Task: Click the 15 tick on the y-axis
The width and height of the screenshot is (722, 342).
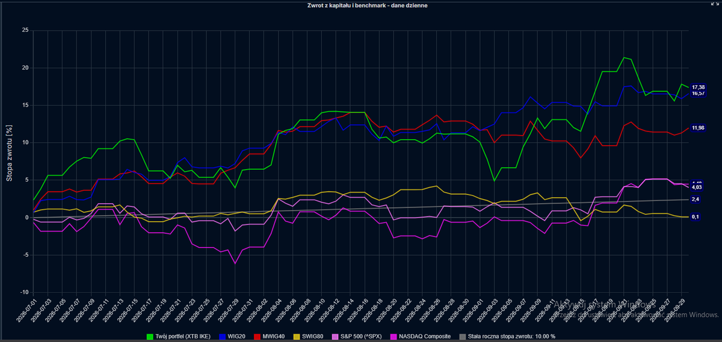Action: (x=25, y=105)
